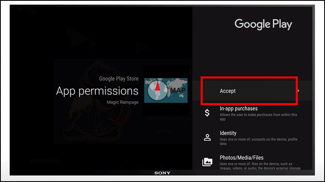
Task: Click the Magic Rampage map thumbnail
Action: point(166,90)
